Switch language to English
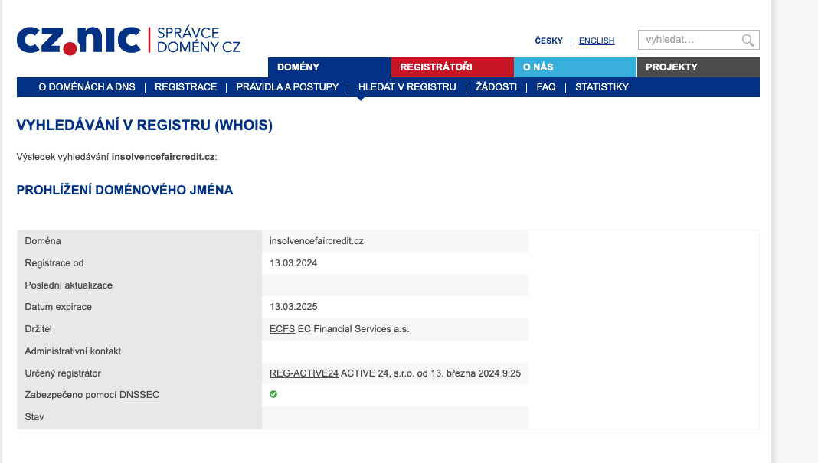The width and height of the screenshot is (818, 463). point(596,41)
